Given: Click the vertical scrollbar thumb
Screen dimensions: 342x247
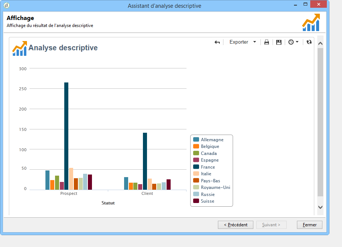Looking at the screenshot, I should [320, 122].
